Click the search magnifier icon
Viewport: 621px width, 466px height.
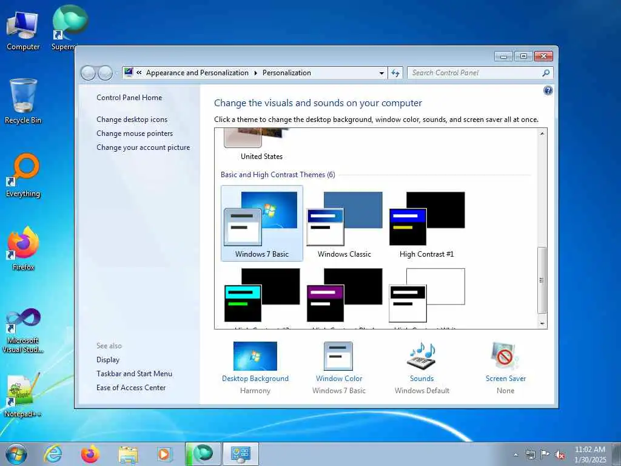click(x=546, y=73)
